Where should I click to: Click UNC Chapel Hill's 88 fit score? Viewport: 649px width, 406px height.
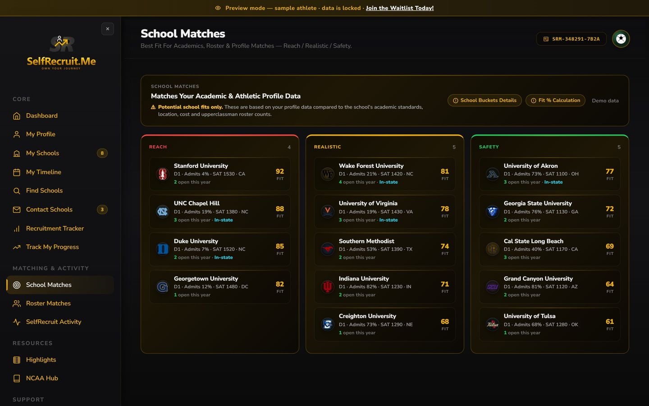coord(280,209)
